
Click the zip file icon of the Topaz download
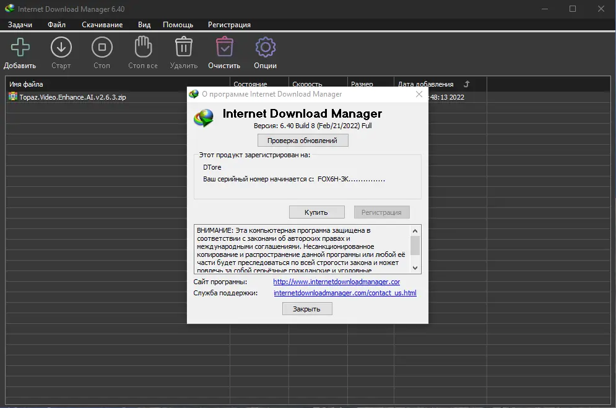tap(13, 97)
